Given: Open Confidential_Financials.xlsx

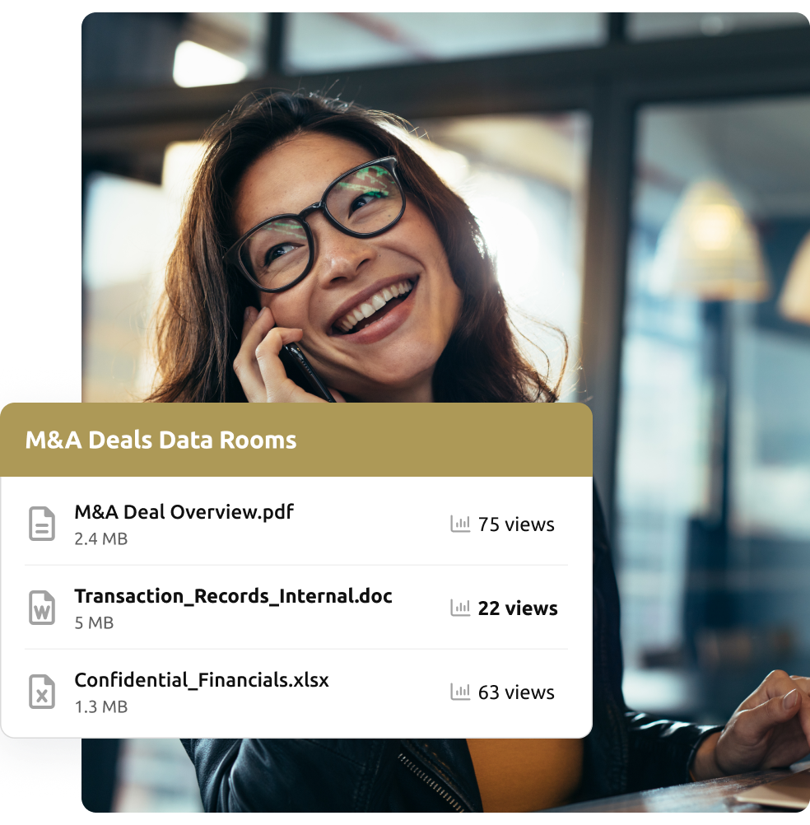Looking at the screenshot, I should (202, 680).
